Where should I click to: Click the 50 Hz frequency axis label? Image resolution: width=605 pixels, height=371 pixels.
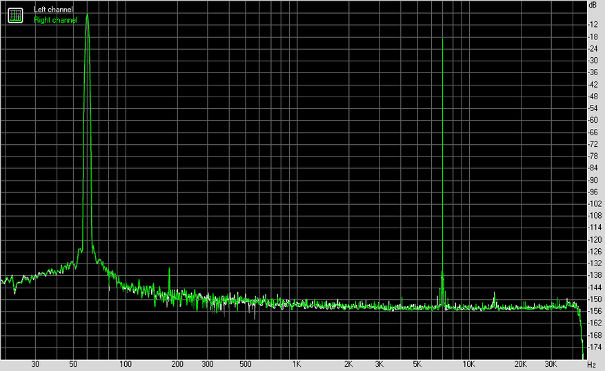tap(73, 364)
